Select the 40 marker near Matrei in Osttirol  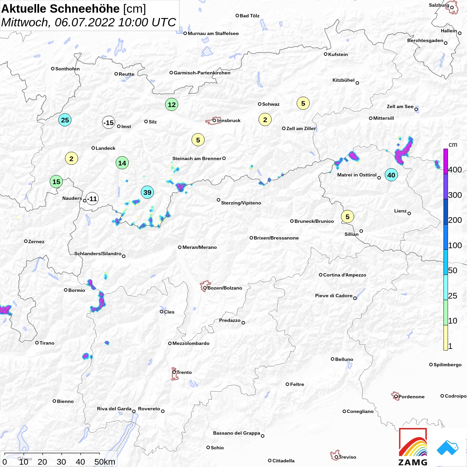point(391,175)
